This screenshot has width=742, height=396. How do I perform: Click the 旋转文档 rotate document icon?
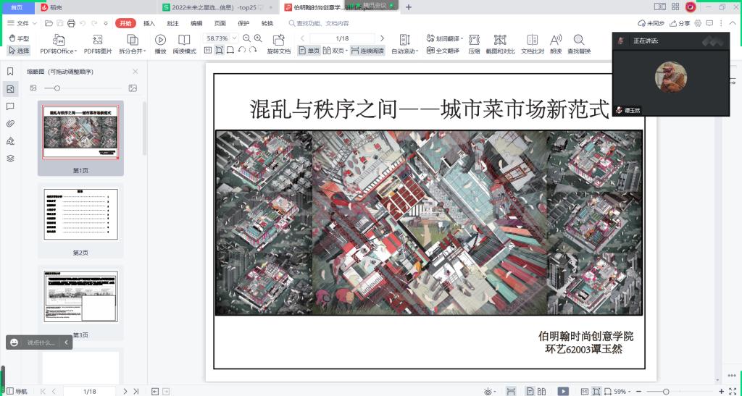pyautogui.click(x=278, y=40)
